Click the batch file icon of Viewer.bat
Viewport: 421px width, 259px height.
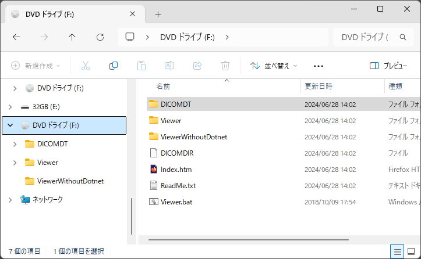[154, 202]
